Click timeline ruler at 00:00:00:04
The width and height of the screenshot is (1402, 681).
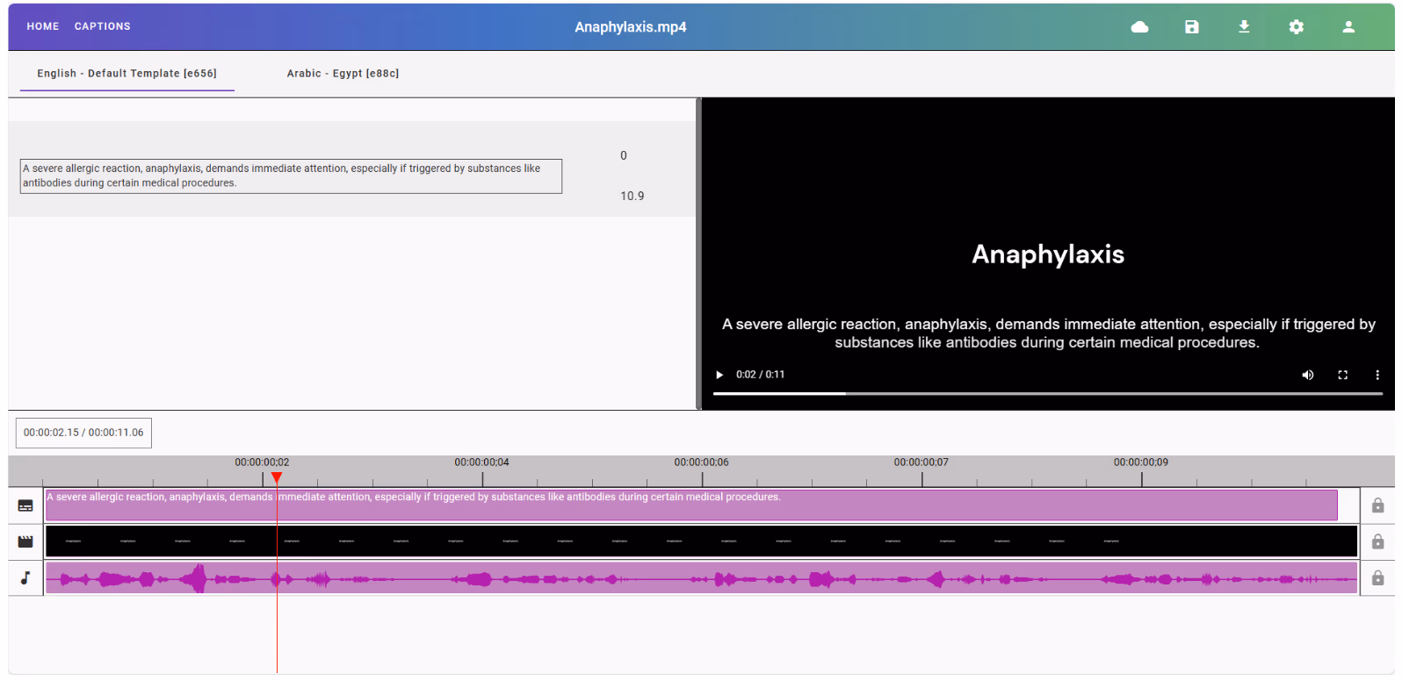coord(482,462)
